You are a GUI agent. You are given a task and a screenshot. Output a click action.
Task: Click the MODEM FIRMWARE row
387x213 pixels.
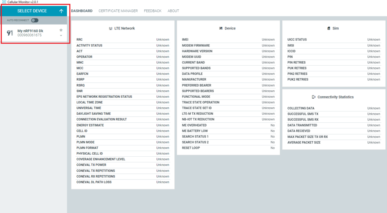tap(228, 45)
